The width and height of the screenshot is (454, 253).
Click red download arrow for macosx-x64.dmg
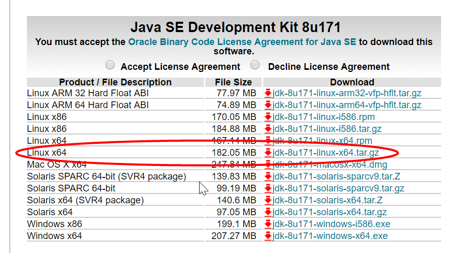click(268, 165)
